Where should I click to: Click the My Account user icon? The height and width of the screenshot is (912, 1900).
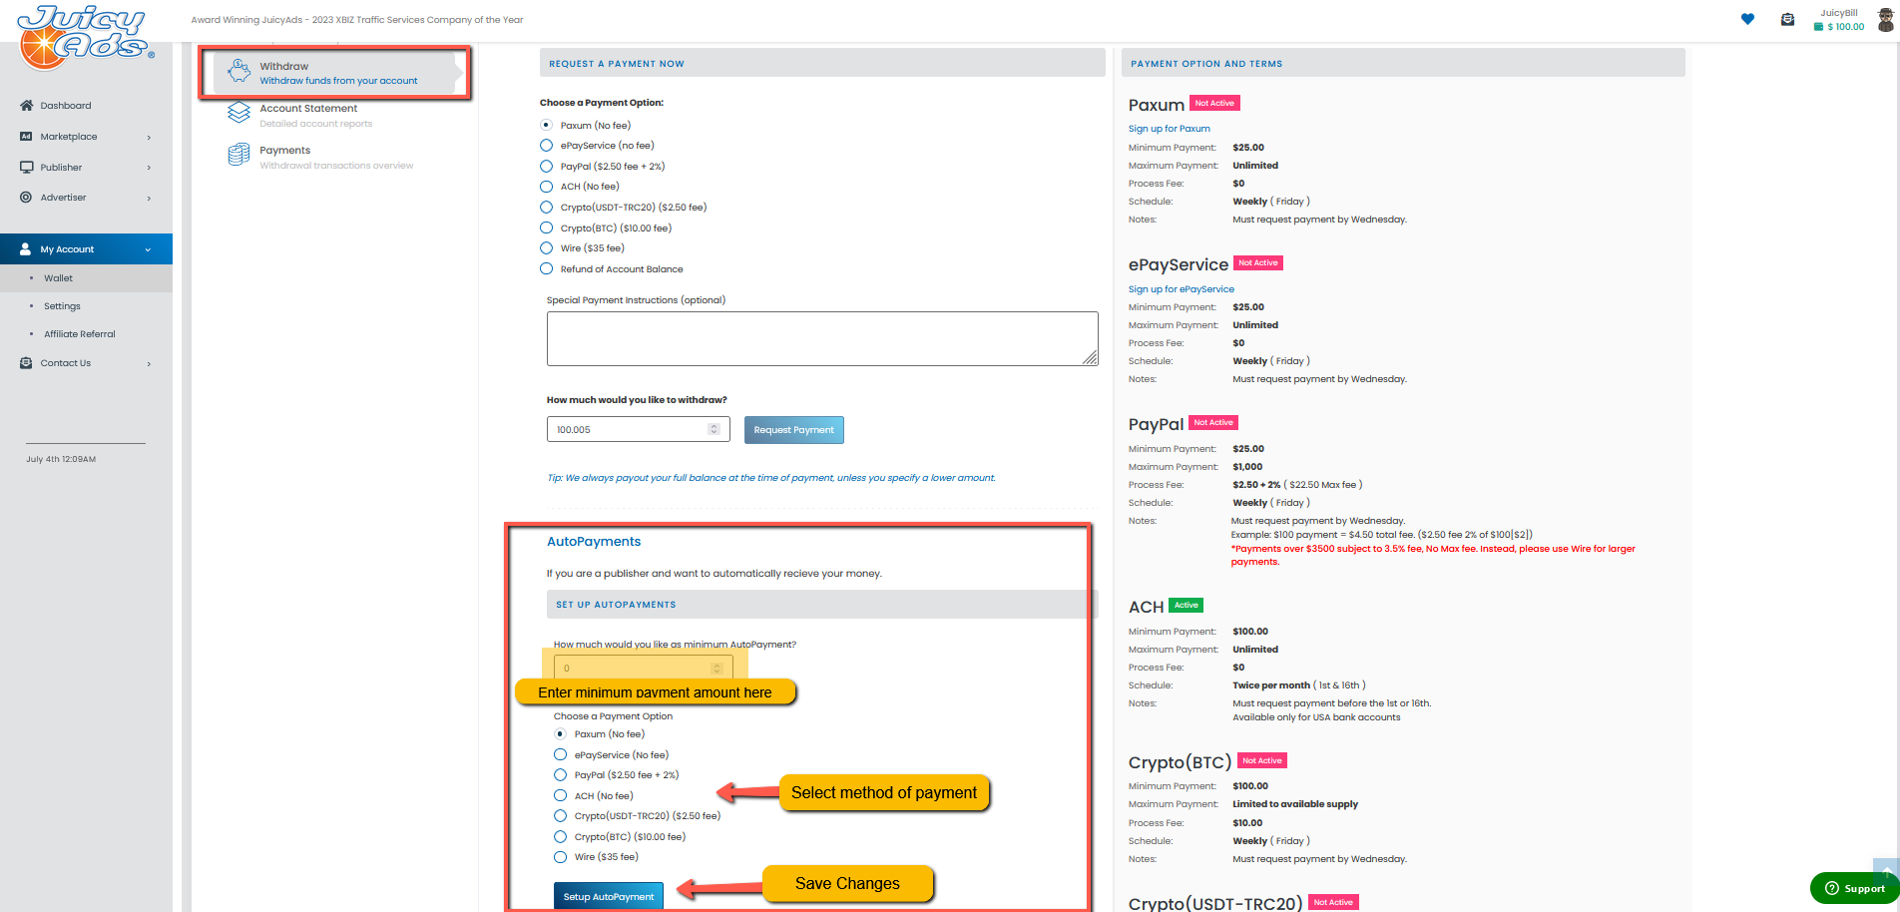[x=26, y=249]
